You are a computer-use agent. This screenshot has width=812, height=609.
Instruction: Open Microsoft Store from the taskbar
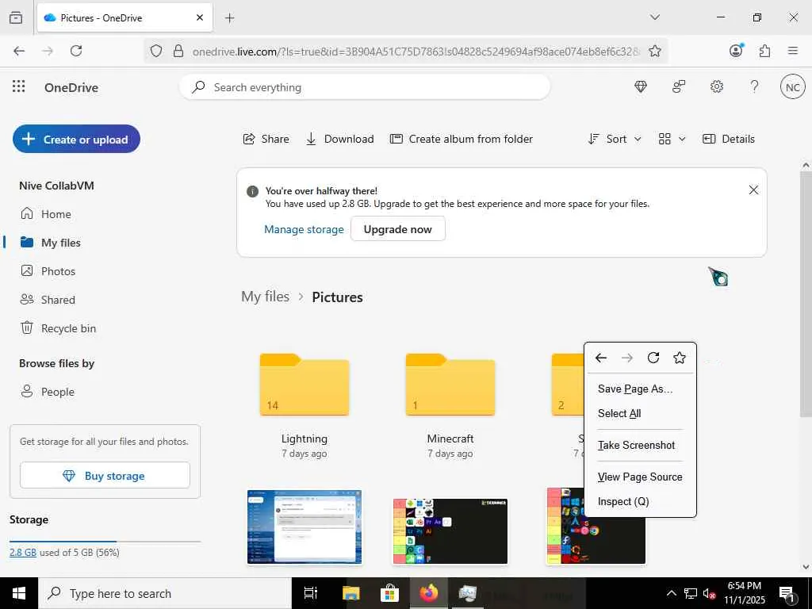tap(389, 593)
